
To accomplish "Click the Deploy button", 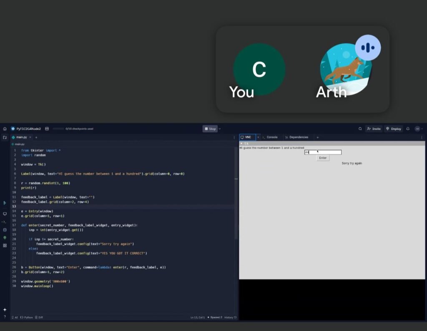I will [x=394, y=129].
